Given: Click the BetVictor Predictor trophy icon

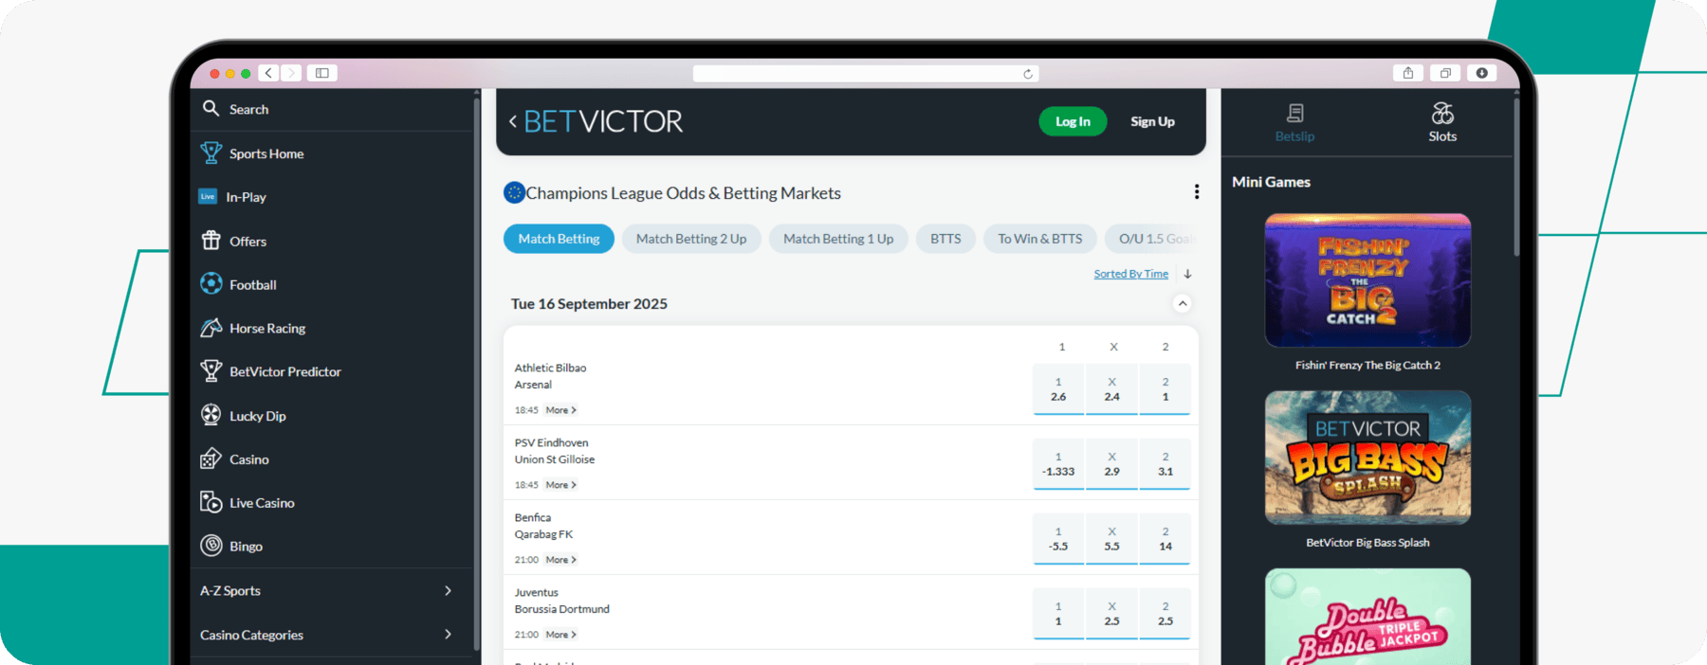Looking at the screenshot, I should 211,370.
